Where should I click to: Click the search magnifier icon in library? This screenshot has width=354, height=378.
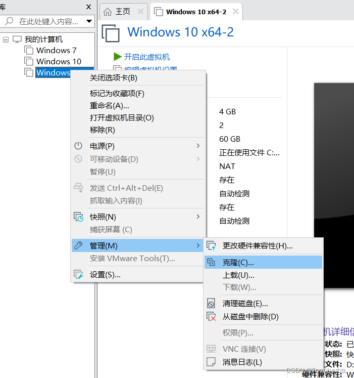click(x=9, y=21)
